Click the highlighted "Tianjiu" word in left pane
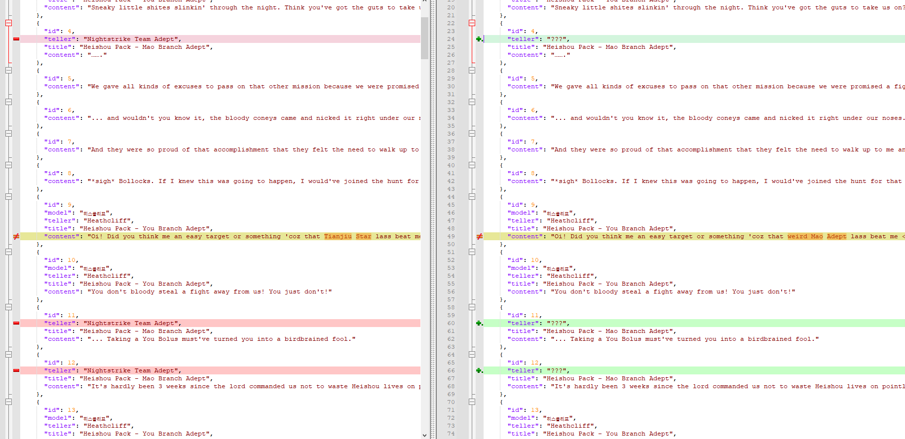 pyautogui.click(x=338, y=236)
